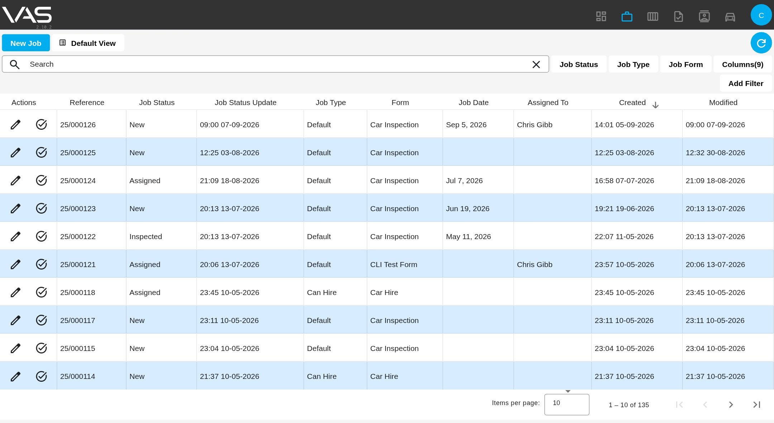
Task: Jump to the first page
Action: [679, 405]
